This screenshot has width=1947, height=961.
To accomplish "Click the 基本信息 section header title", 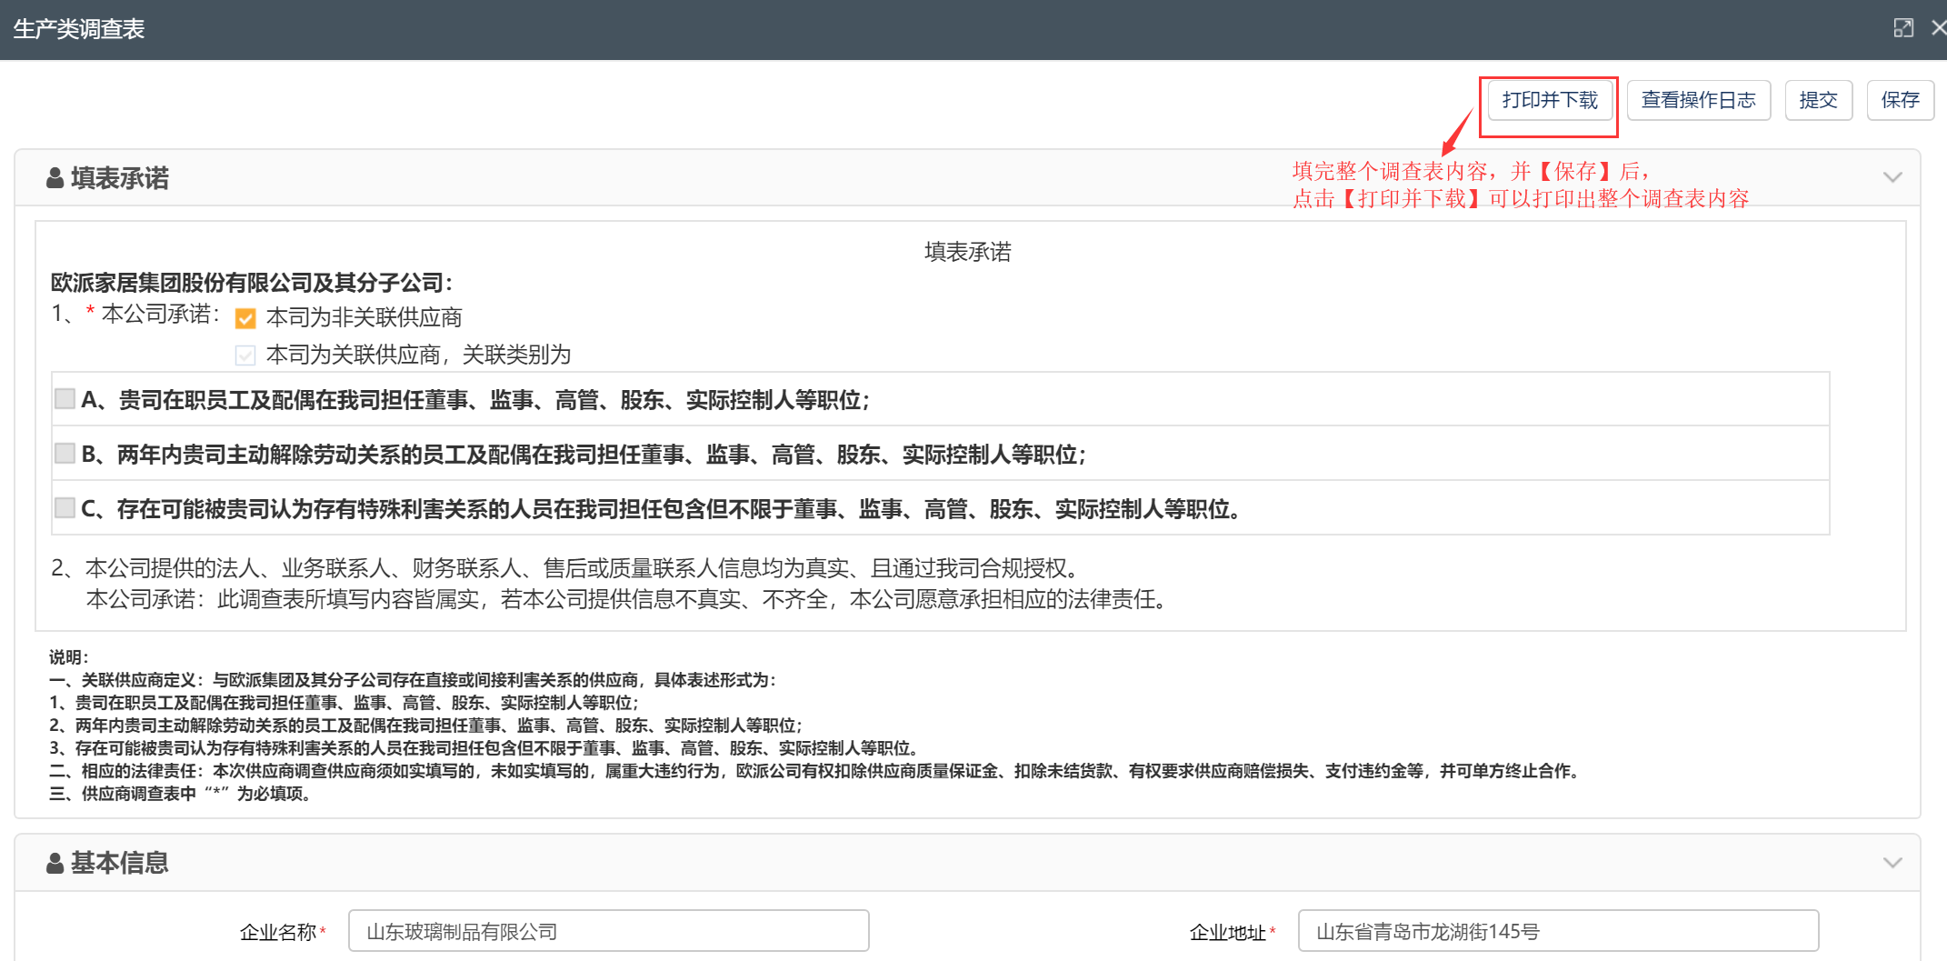I will coord(120,863).
